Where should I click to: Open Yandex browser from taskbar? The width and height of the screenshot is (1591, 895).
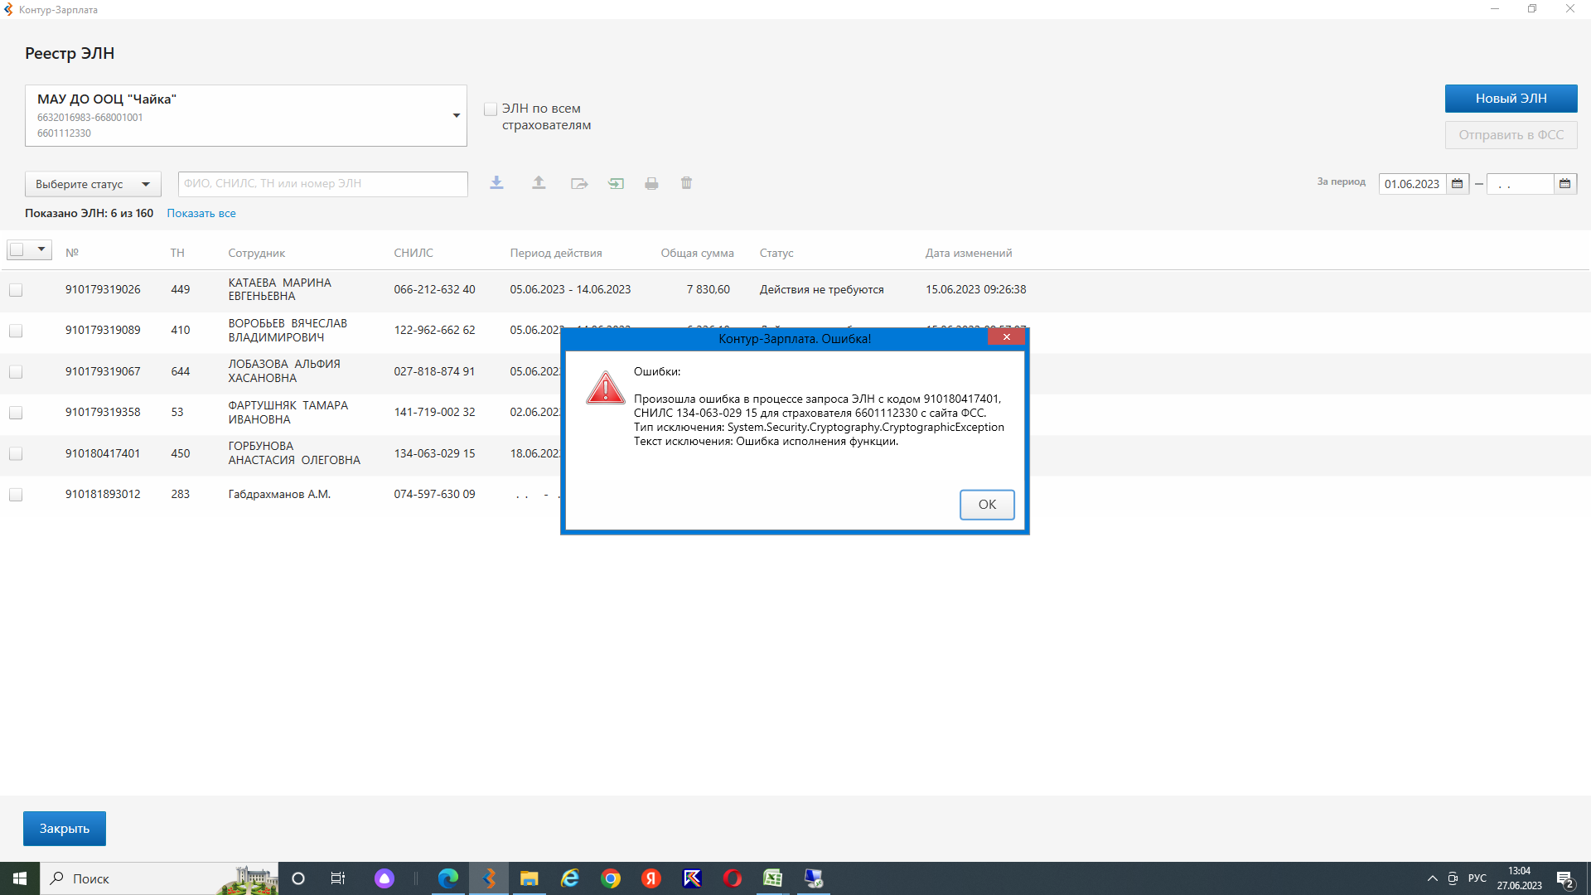tap(651, 878)
